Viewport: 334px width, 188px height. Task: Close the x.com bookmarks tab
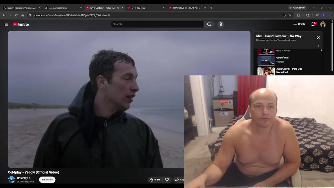(x=81, y=8)
